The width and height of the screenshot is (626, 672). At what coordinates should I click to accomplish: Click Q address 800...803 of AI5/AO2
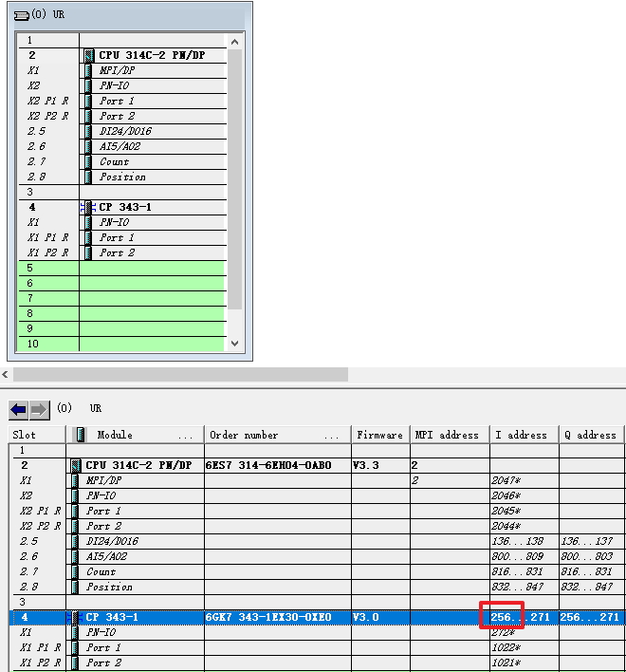[586, 556]
